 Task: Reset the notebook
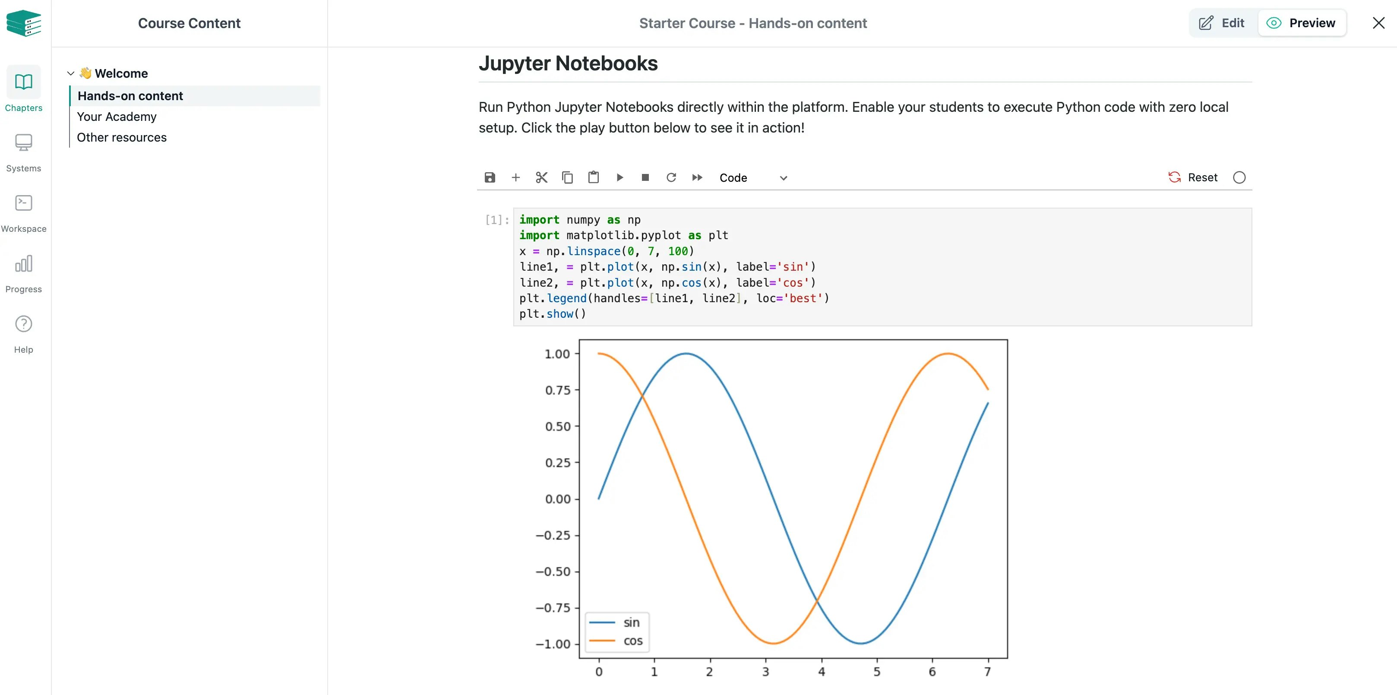click(x=1192, y=177)
